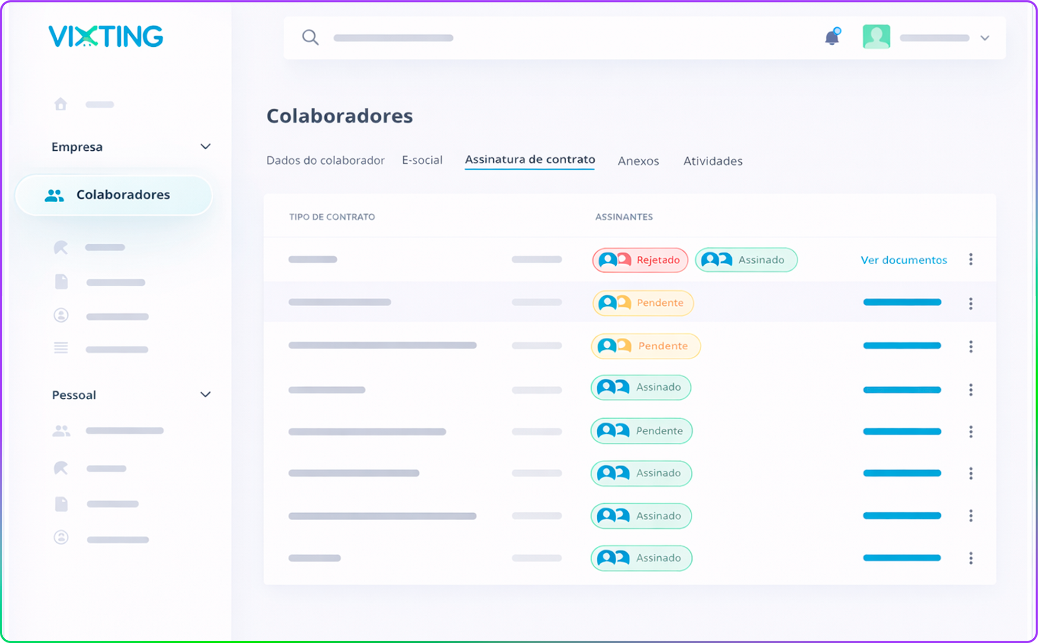Click the red Rejetado status badge
Image resolution: width=1038 pixels, height=643 pixels.
click(x=640, y=260)
